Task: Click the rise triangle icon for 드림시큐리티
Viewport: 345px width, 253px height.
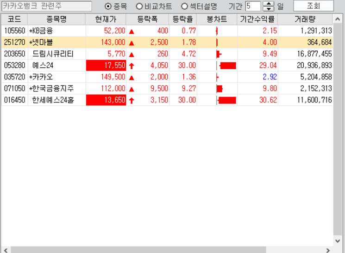Action: click(132, 55)
